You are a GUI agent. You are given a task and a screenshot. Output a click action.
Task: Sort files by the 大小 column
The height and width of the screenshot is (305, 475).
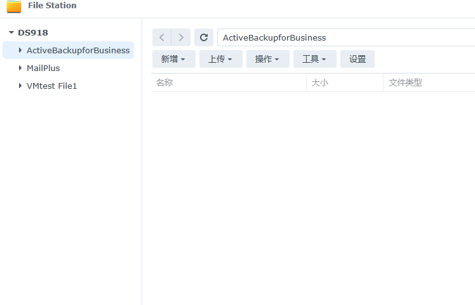[344, 82]
